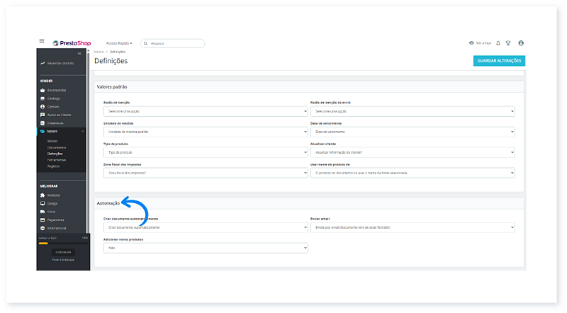Collapse sidebar with double-chevron icon

(79, 54)
